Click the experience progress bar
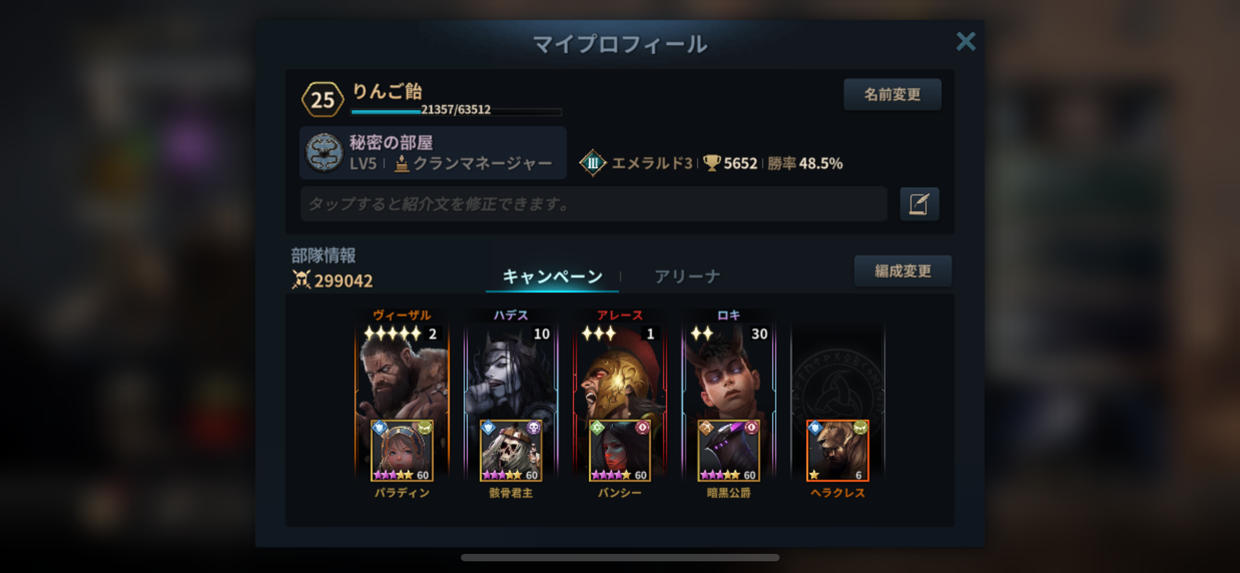 [x=456, y=112]
